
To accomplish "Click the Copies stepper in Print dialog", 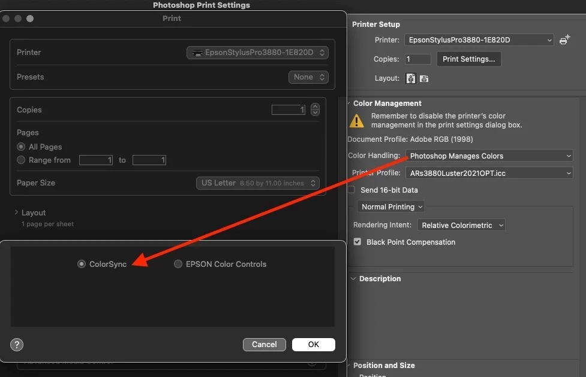I will tap(315, 110).
